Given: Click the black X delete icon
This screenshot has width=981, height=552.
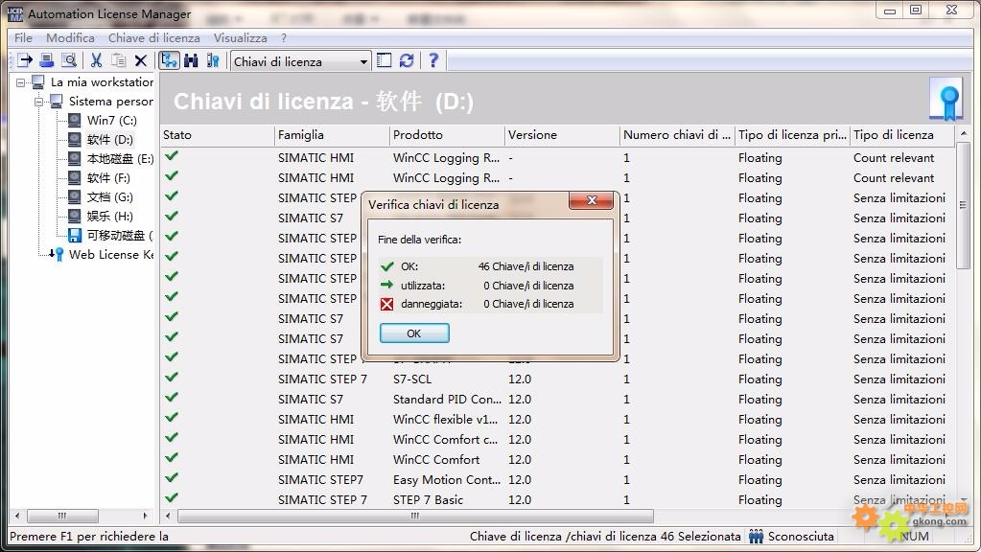Looking at the screenshot, I should [141, 60].
